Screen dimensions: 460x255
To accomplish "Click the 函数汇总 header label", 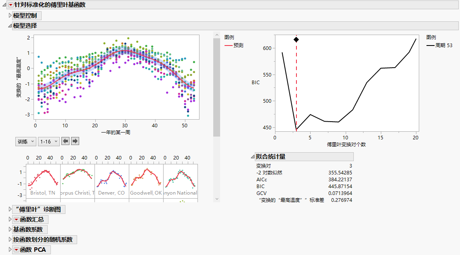I will (x=32, y=219).
